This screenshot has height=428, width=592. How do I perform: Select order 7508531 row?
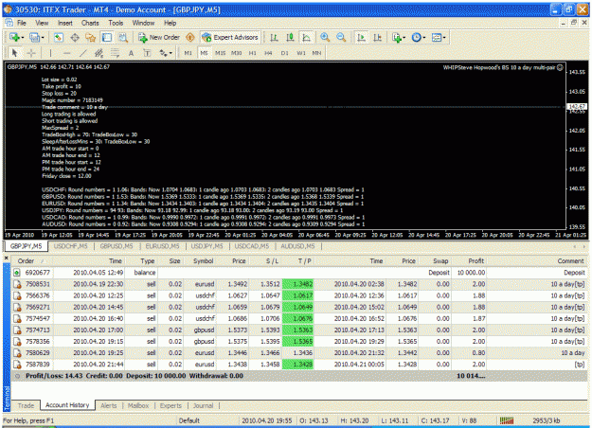(299, 284)
